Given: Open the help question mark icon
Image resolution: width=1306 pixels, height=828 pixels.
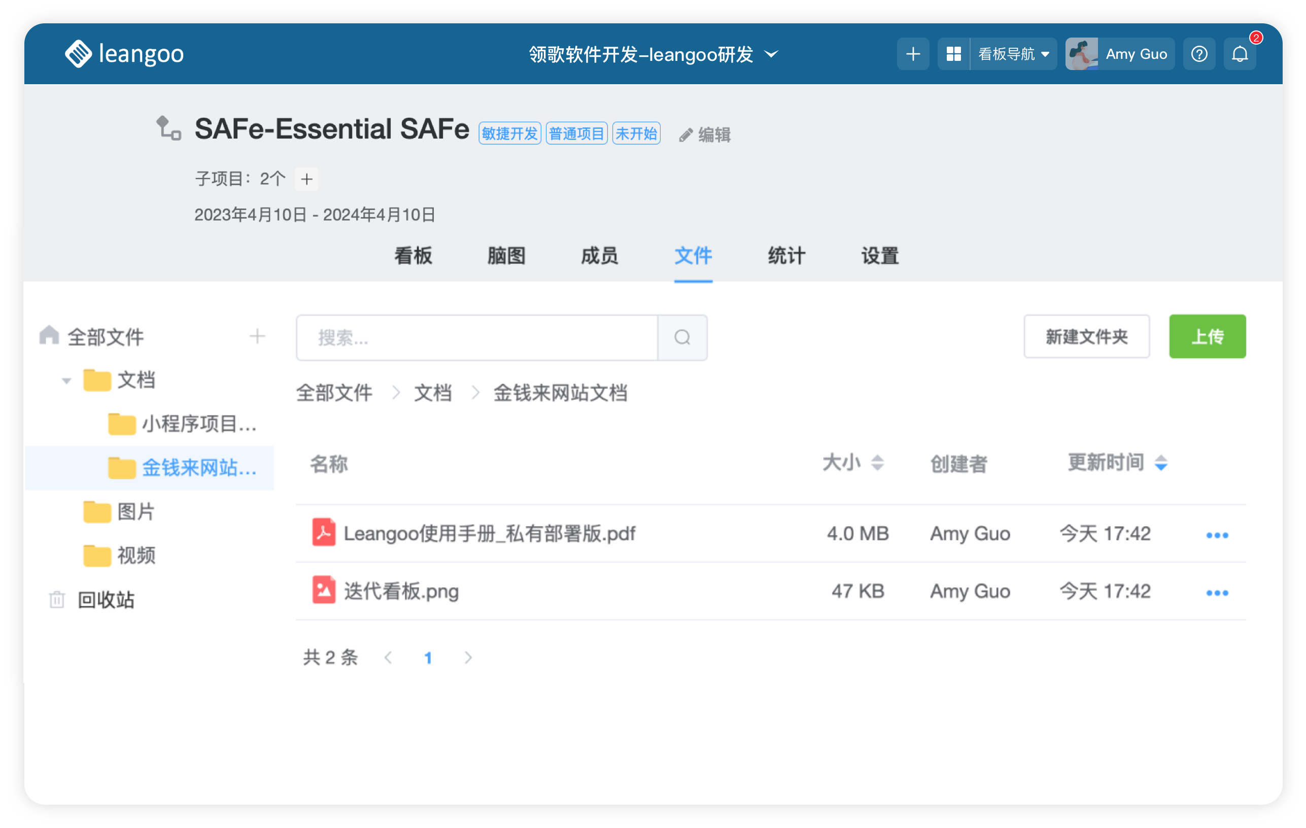Looking at the screenshot, I should pyautogui.click(x=1198, y=54).
